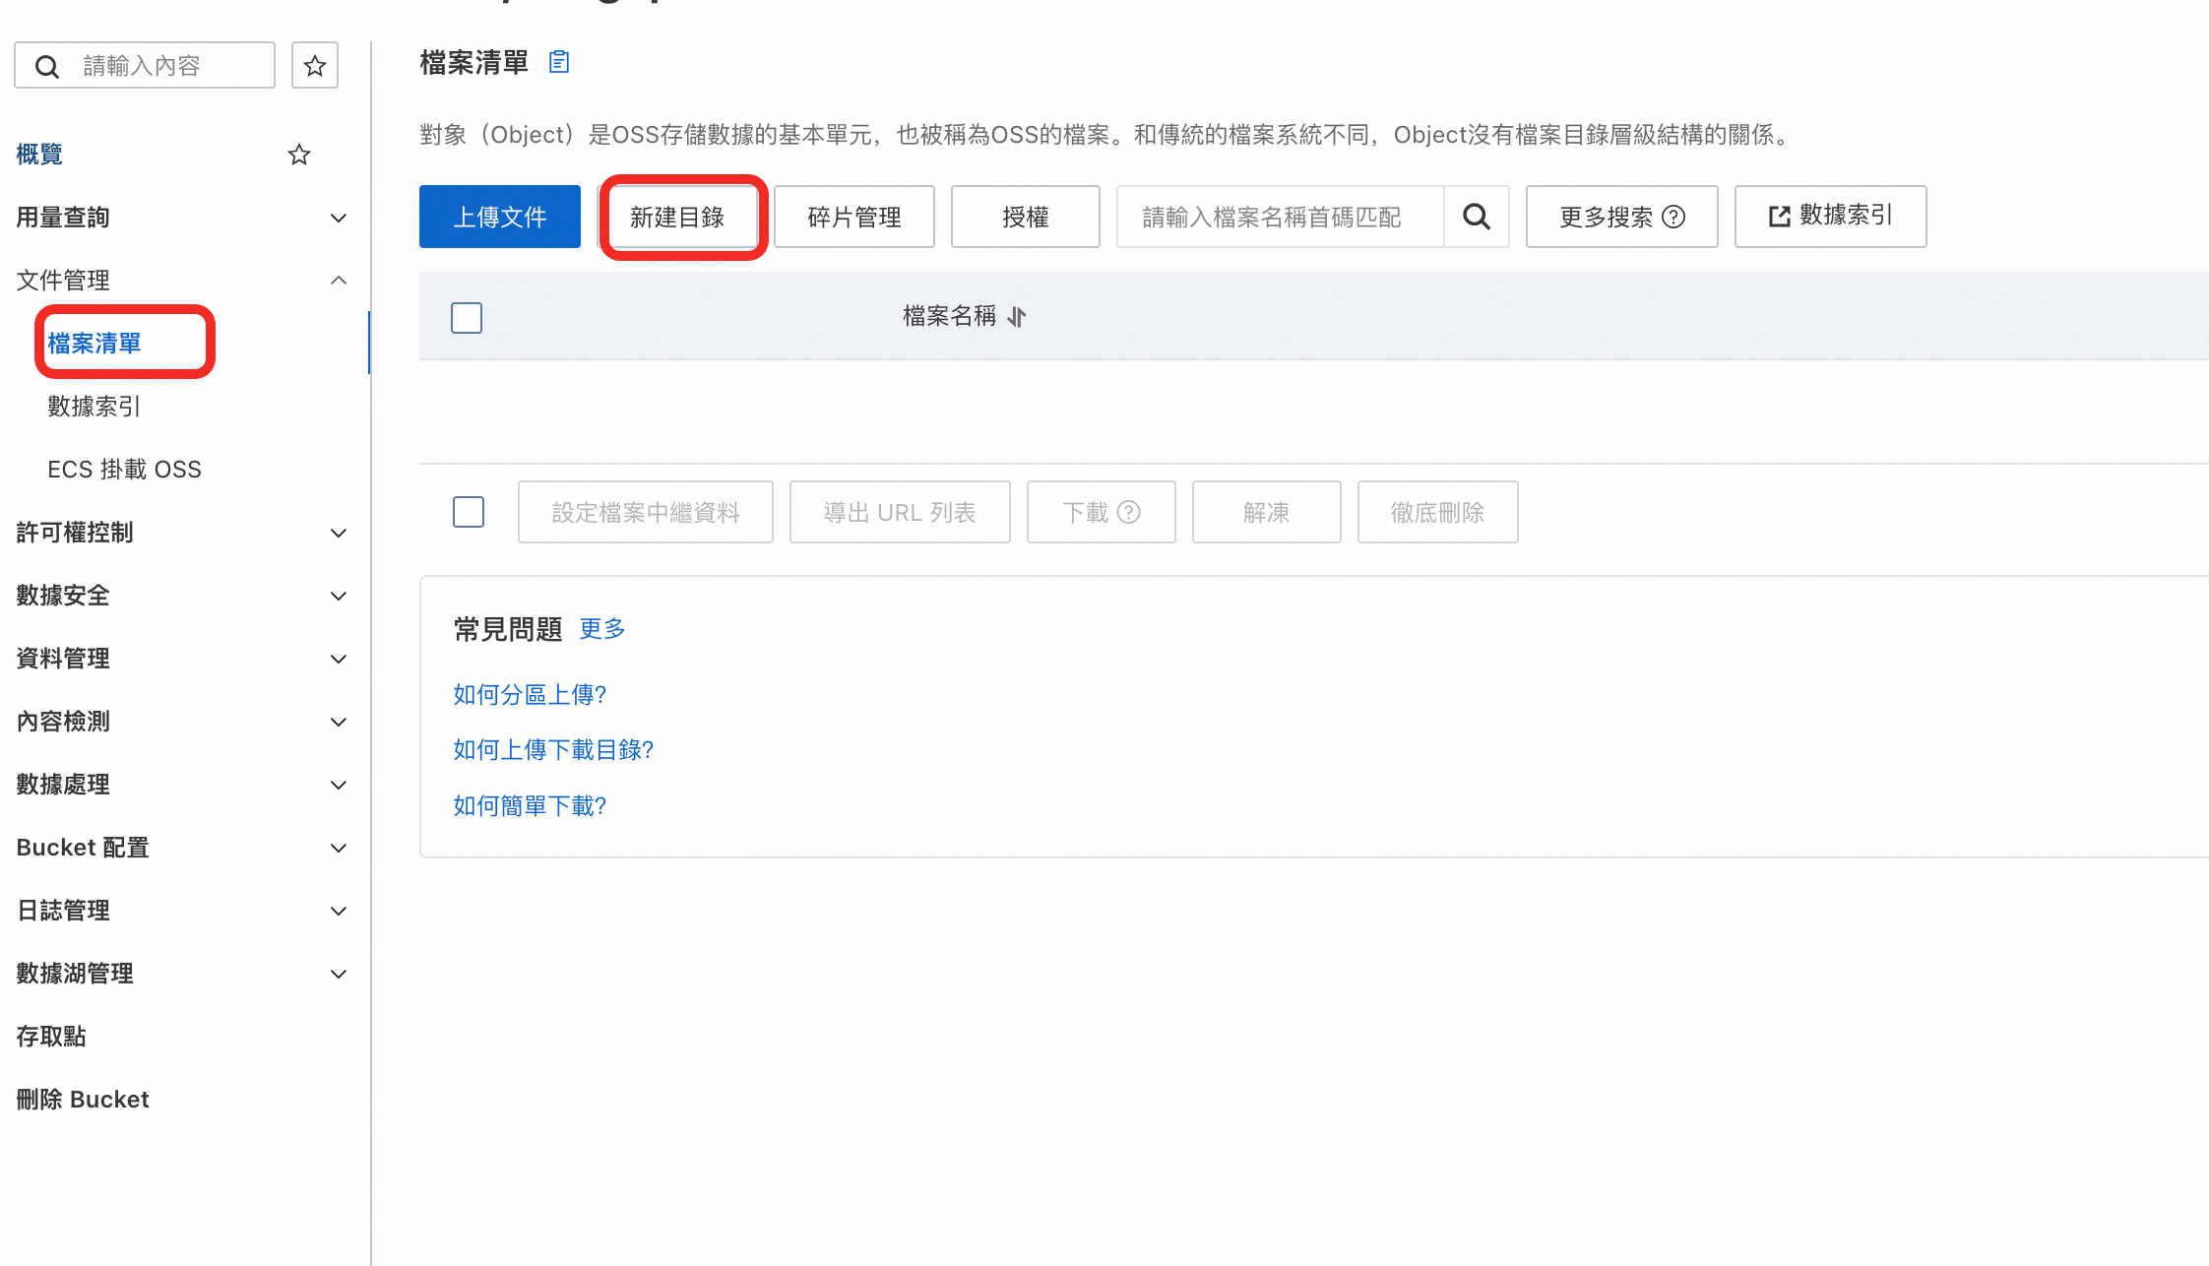Open 數據索引 external link button in toolbar
This screenshot has height=1266, width=2209.
[1830, 216]
